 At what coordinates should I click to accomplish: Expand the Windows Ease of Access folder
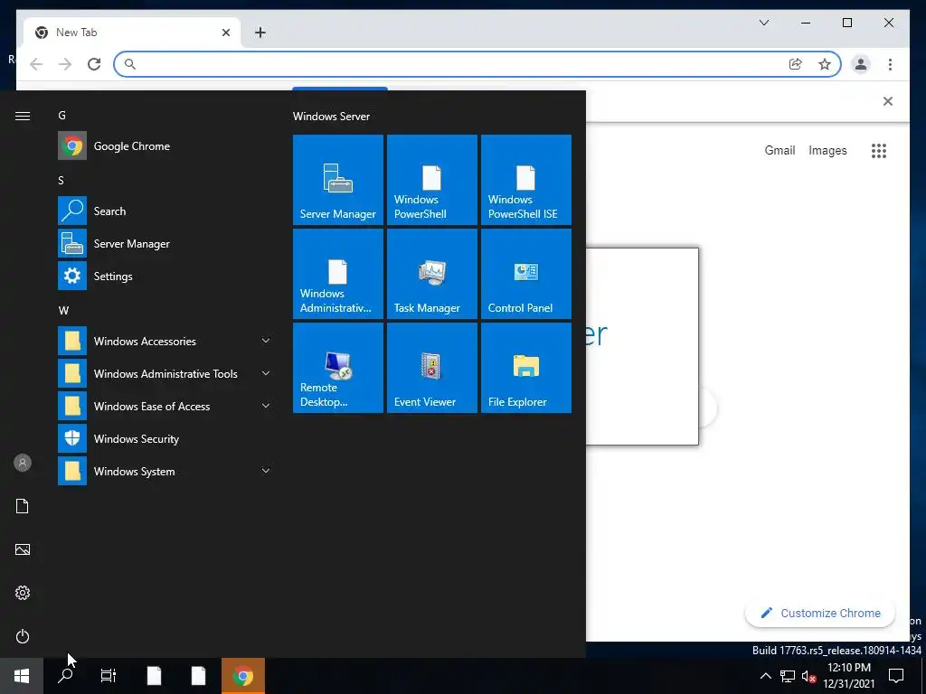coord(165,406)
